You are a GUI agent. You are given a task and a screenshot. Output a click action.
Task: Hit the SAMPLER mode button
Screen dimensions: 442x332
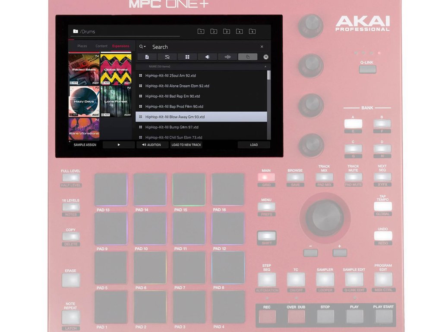pos(325,280)
